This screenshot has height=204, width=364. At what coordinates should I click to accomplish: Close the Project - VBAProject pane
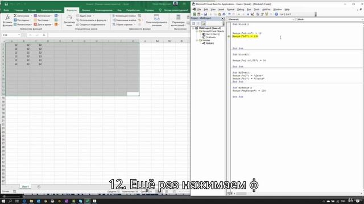point(222,19)
